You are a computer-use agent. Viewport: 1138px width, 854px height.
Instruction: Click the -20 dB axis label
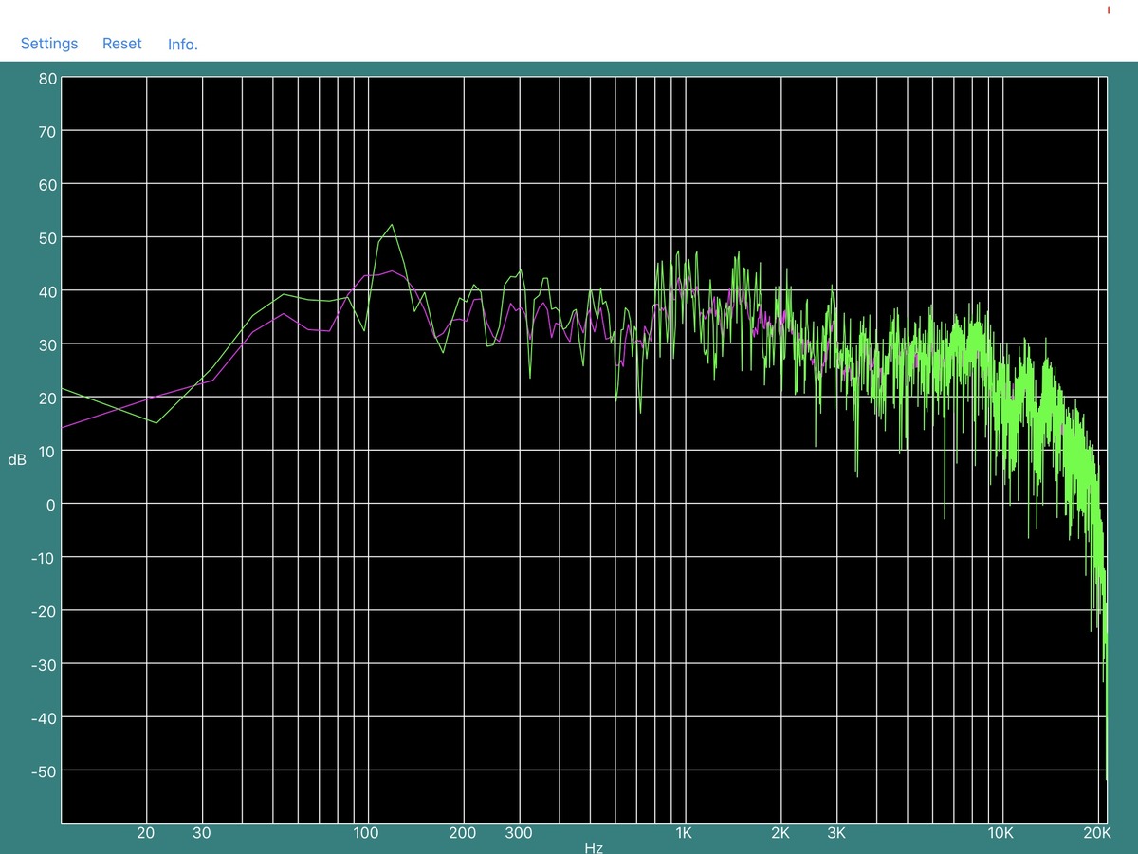tap(45, 610)
